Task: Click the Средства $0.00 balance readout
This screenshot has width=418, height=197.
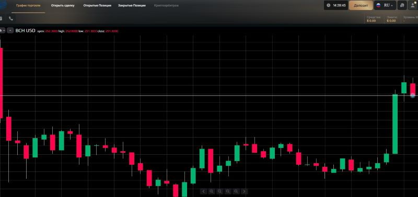Action: (x=374, y=19)
